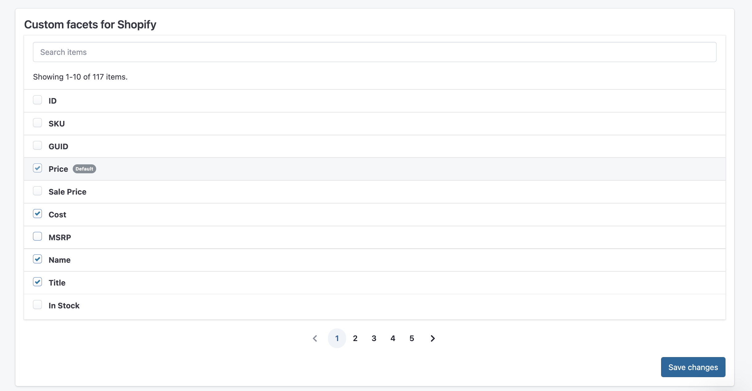Enable the In Stock checkbox
This screenshot has width=752, height=391.
(x=38, y=305)
